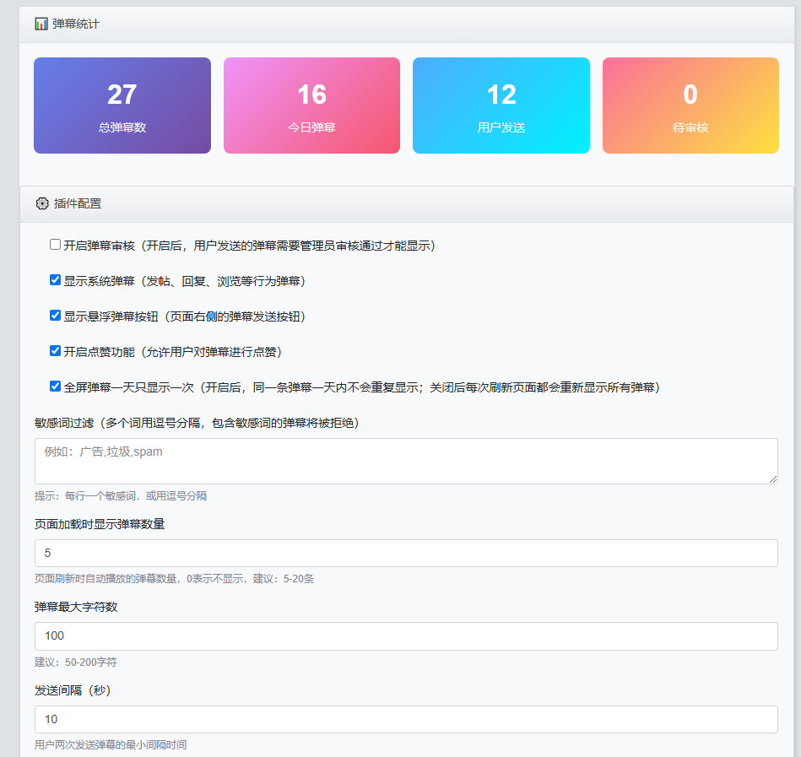Grab the resize handle of 敏感词 textarea

(772, 479)
